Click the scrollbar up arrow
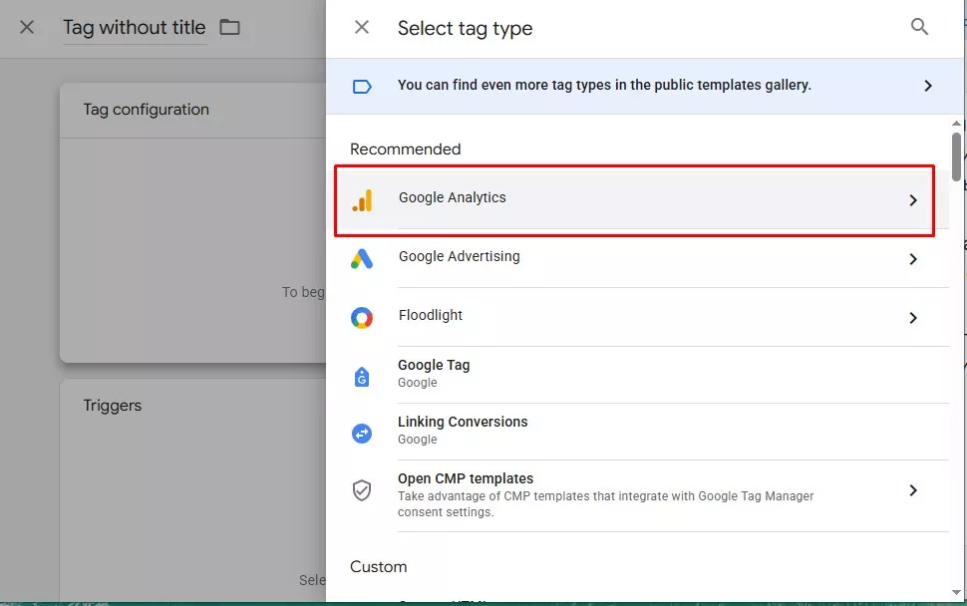This screenshot has width=967, height=606. [956, 124]
